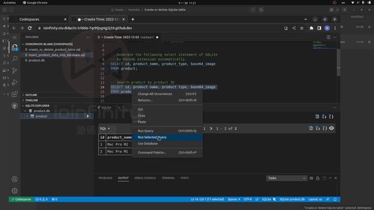
Task: Go to the next results page arrow
Action: (x=211, y=128)
